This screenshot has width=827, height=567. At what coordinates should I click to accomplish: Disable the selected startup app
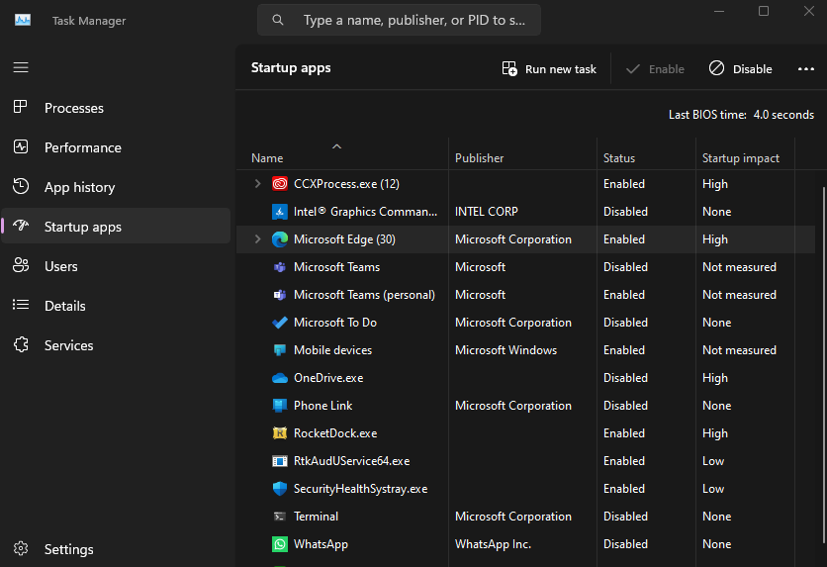pos(741,68)
